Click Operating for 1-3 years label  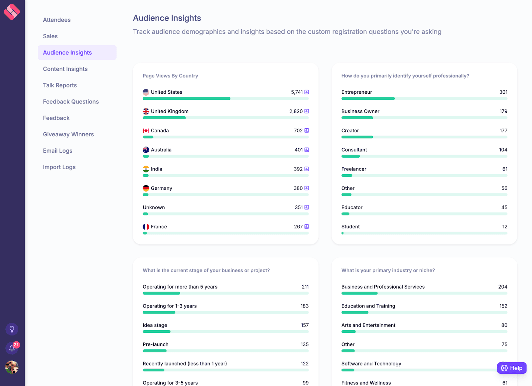tap(170, 306)
